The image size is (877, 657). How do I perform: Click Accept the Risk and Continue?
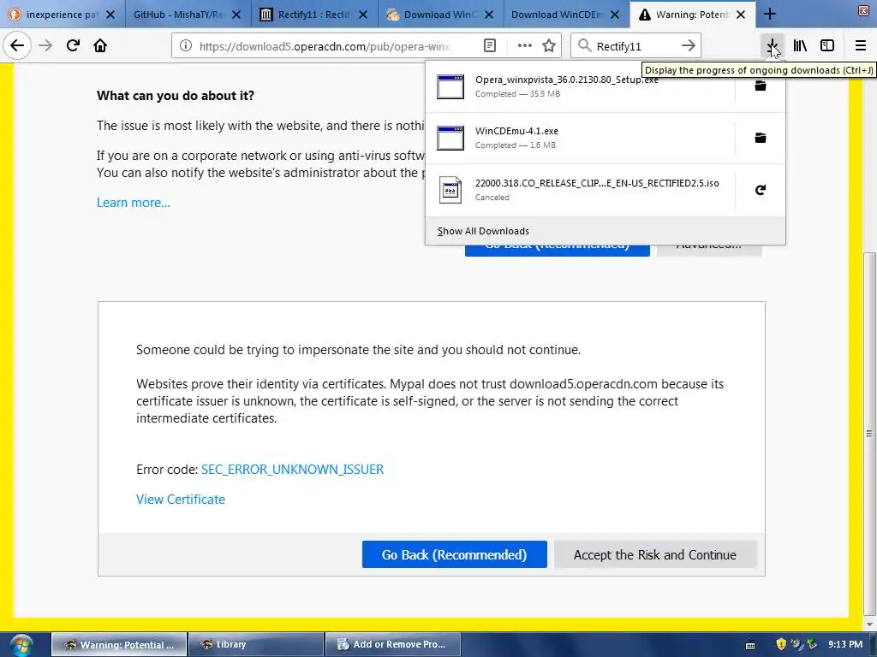point(655,554)
